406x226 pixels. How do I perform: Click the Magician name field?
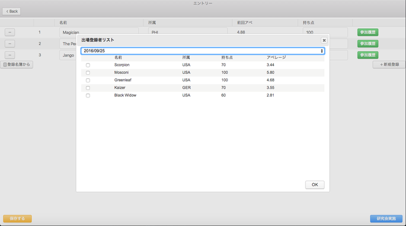[x=99, y=31]
